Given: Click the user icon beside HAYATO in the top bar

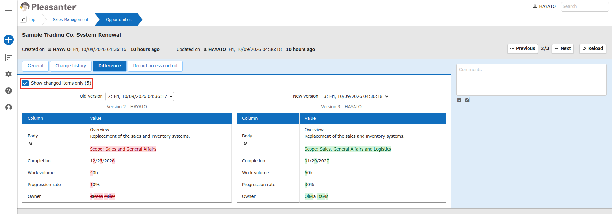Looking at the screenshot, I should [535, 6].
